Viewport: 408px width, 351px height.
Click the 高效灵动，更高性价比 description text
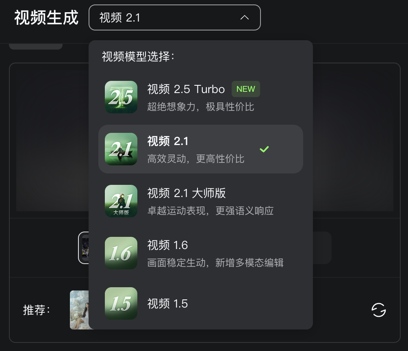(195, 159)
